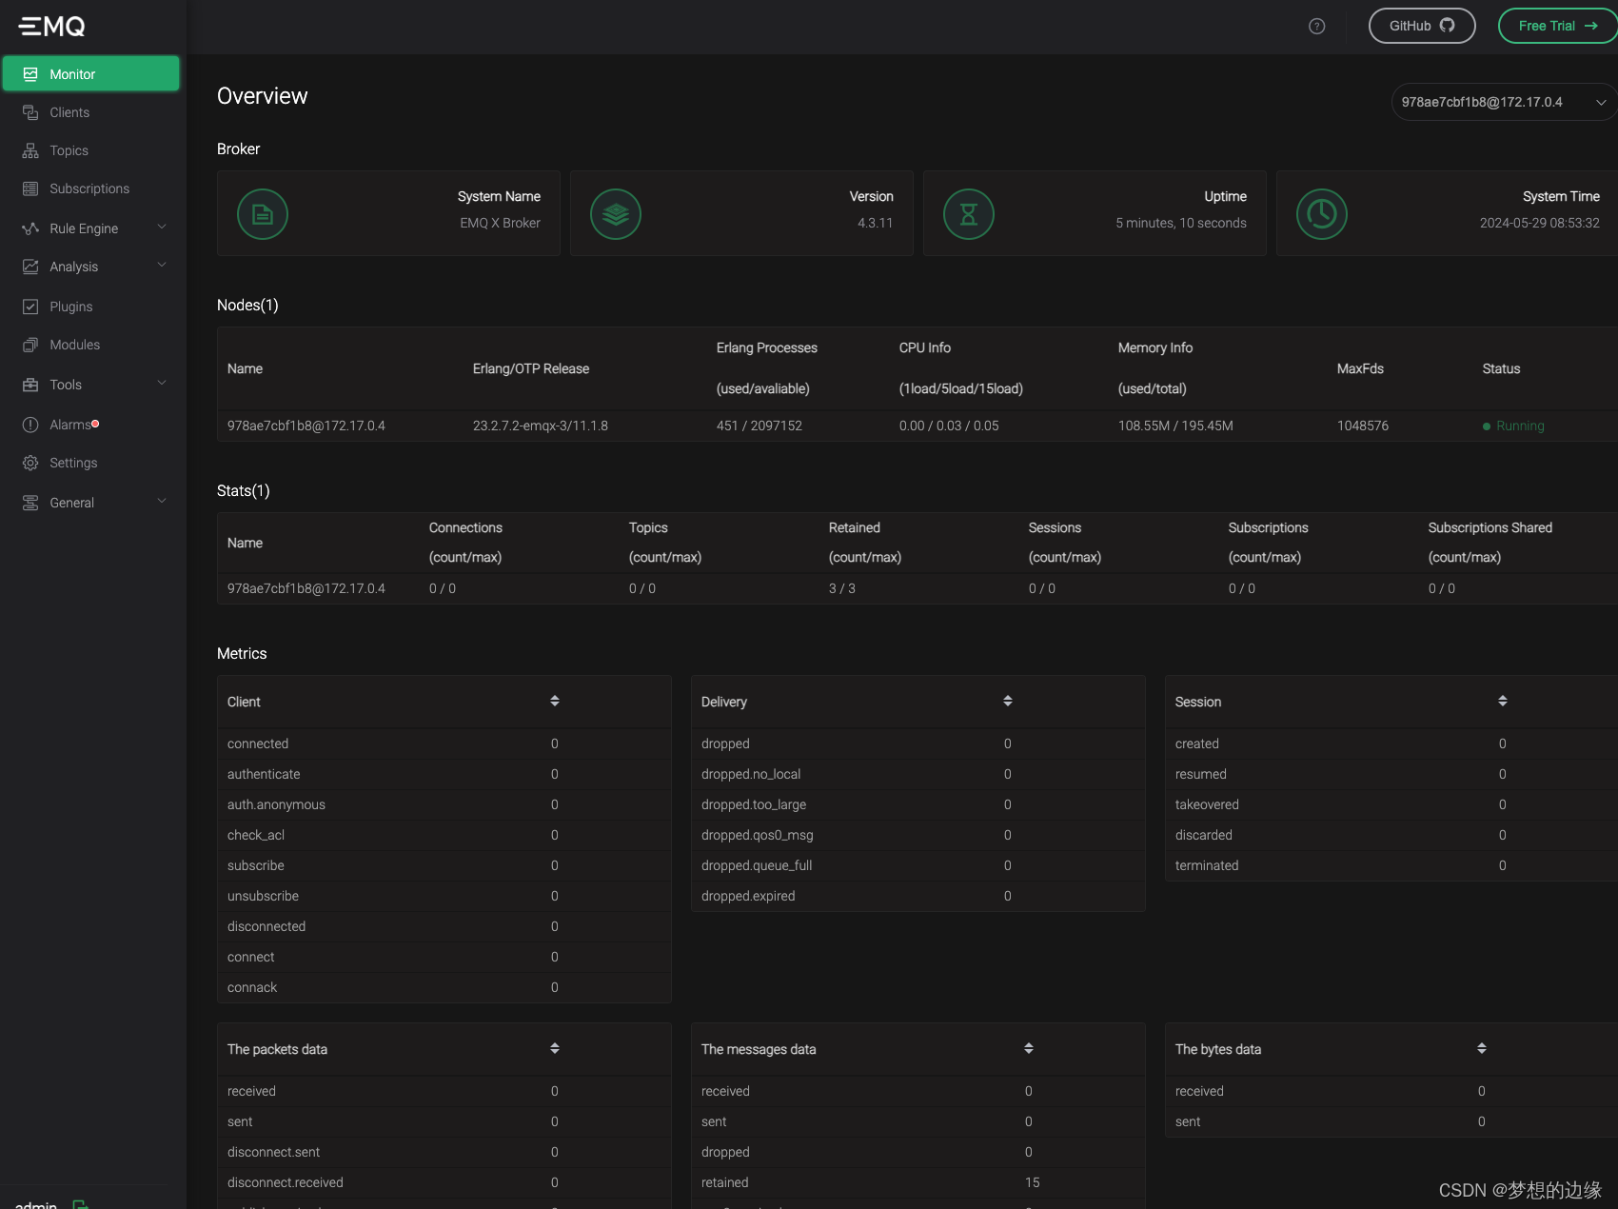
Task: Click the check_acl client metric
Action: point(256,835)
